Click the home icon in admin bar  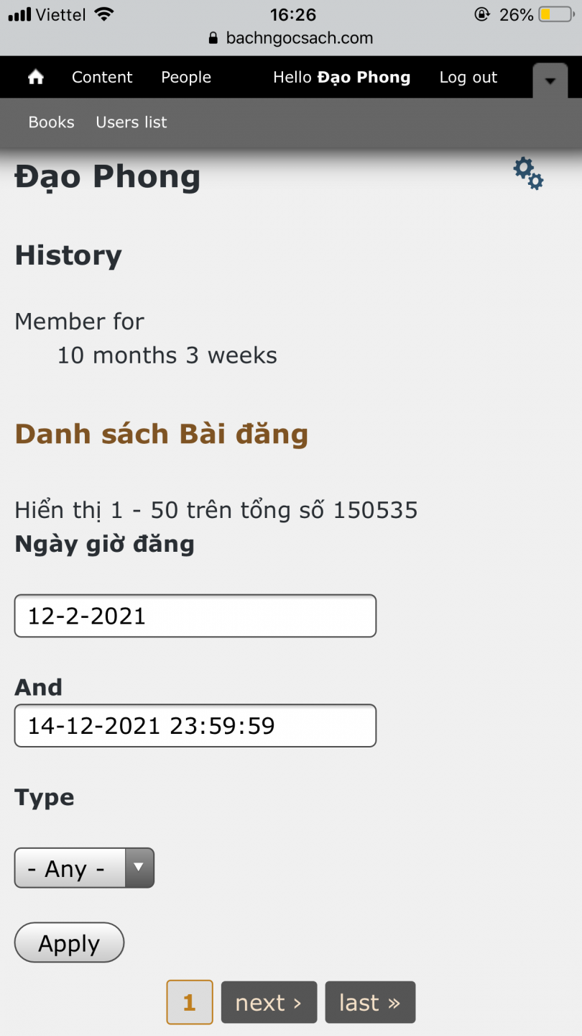(36, 78)
